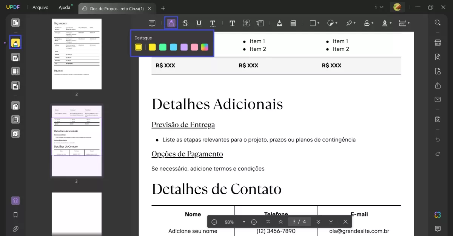Viewport: 453px width, 236px height.
Task: Select the Strikethrough annotation tool
Action: [185, 23]
